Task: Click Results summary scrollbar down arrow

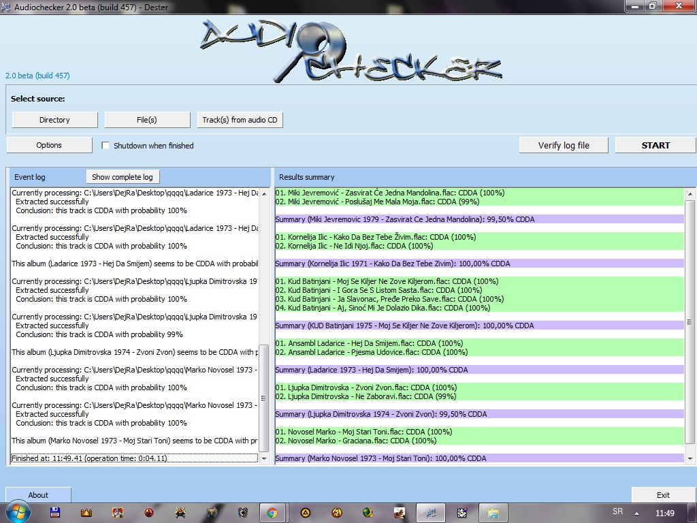Action: (690, 458)
